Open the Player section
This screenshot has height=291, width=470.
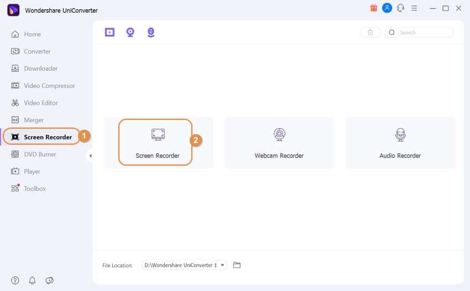tap(25, 171)
